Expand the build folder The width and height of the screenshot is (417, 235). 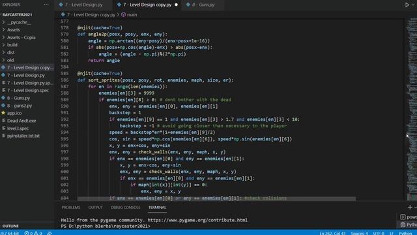tap(12, 45)
